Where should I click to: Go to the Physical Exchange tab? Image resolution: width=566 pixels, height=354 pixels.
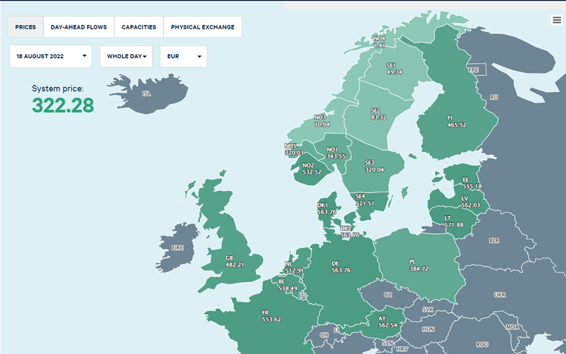pyautogui.click(x=202, y=27)
